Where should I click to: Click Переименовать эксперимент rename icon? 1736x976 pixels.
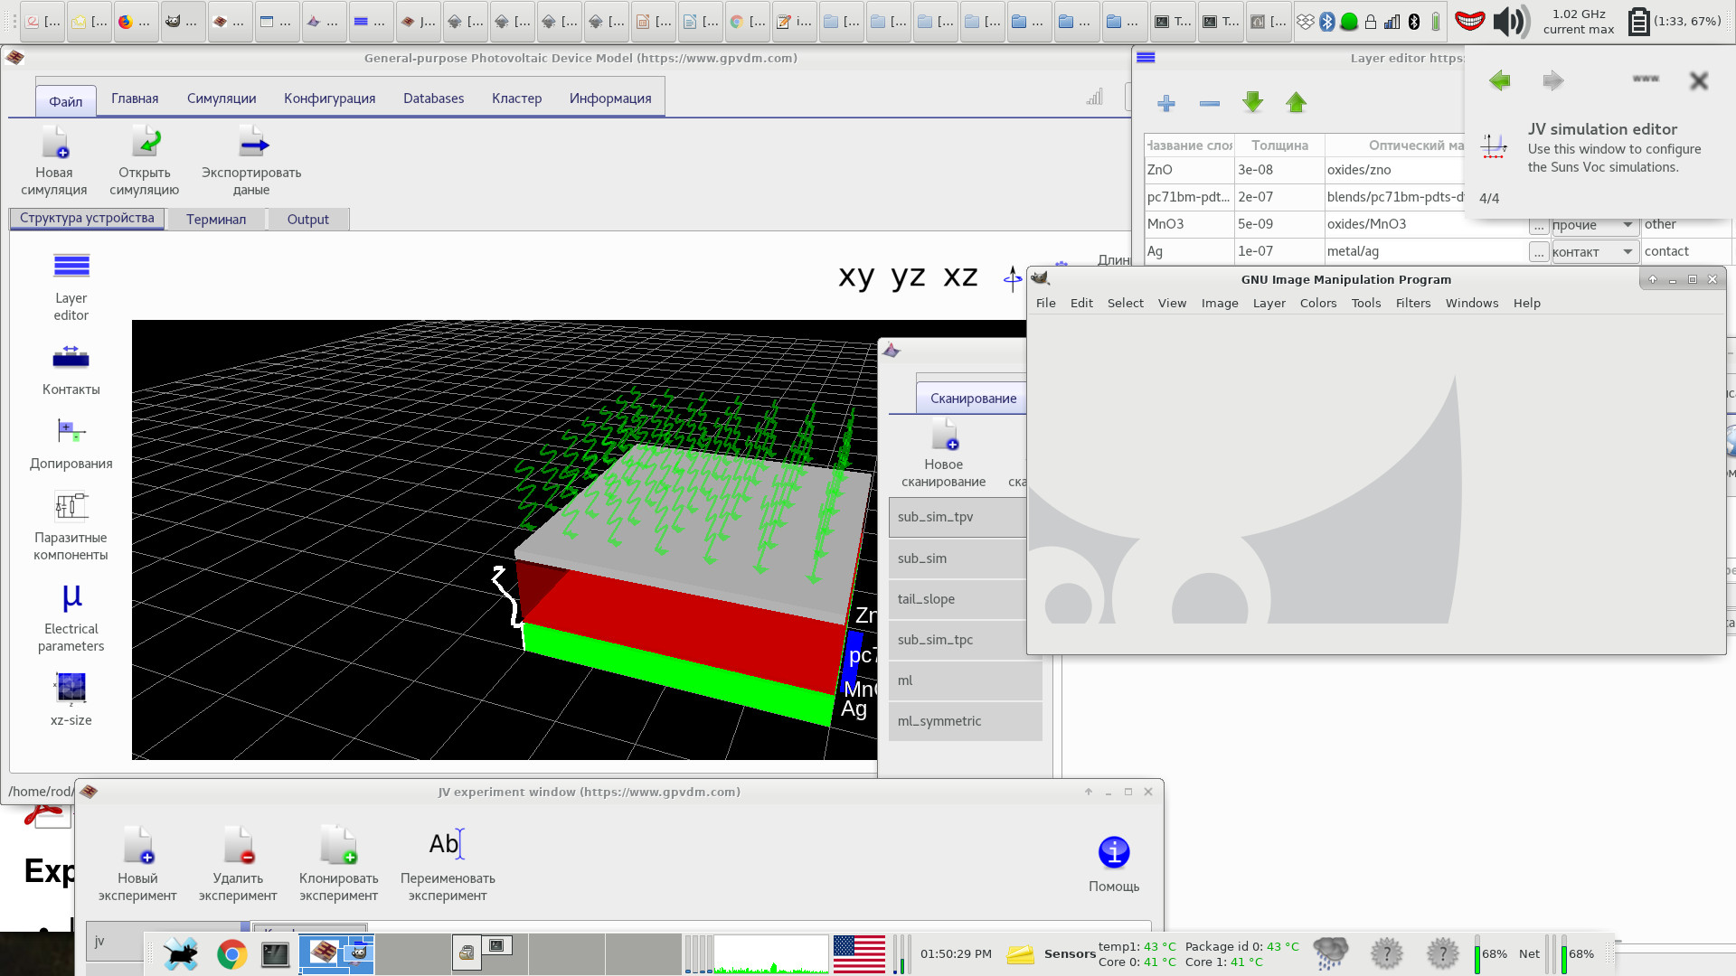pyautogui.click(x=448, y=843)
